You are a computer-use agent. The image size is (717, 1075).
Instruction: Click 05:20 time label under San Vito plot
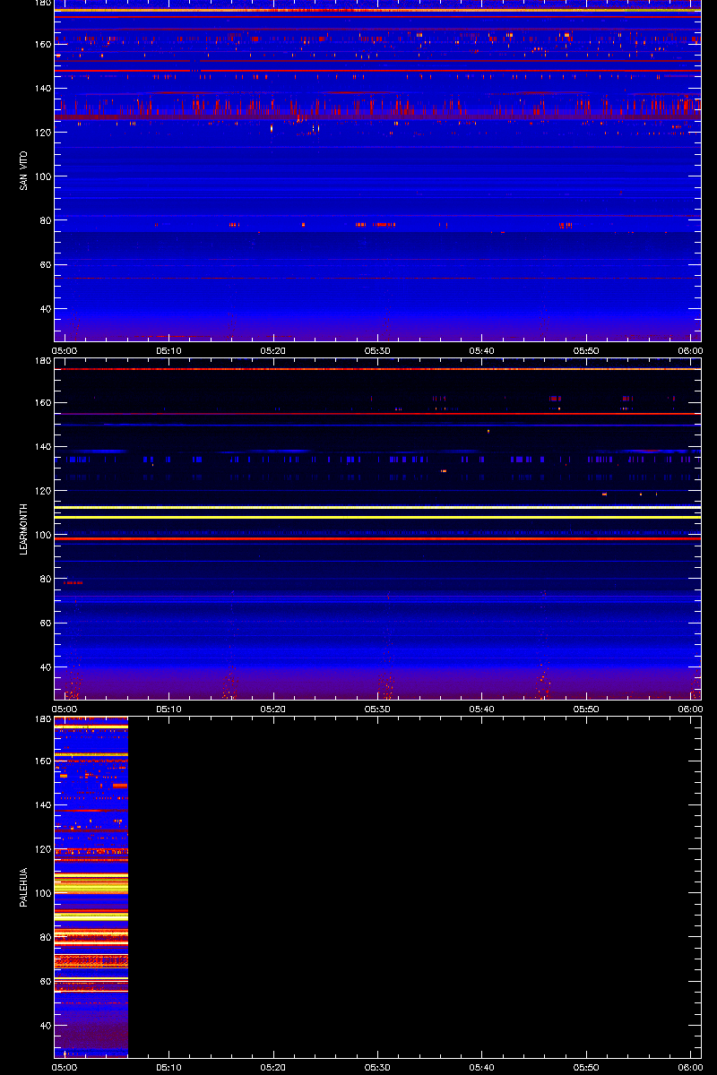(273, 351)
